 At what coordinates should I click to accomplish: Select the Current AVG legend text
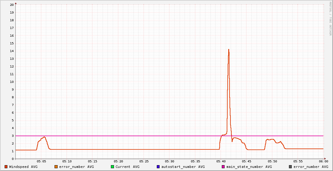(127, 167)
